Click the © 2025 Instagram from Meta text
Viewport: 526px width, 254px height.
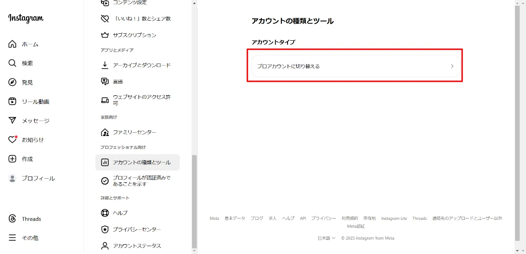[x=368, y=238]
